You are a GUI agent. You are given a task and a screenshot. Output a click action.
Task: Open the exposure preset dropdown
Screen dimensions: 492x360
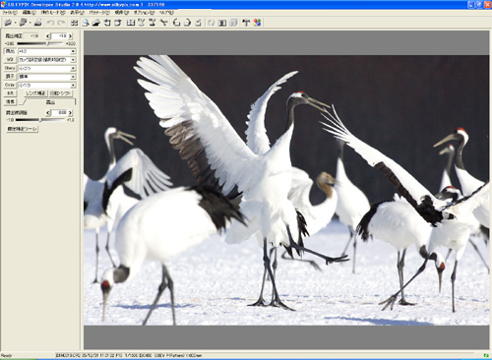tap(73, 51)
